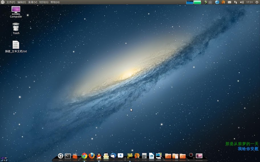Open Ubuntu Software Center shopping bag icon
260x162 pixels.
(75, 156)
